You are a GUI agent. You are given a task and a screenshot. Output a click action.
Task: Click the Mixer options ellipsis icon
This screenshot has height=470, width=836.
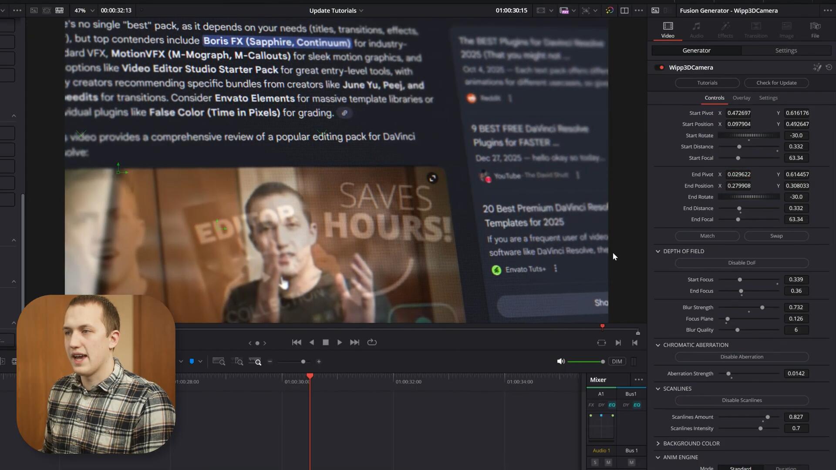pos(638,379)
